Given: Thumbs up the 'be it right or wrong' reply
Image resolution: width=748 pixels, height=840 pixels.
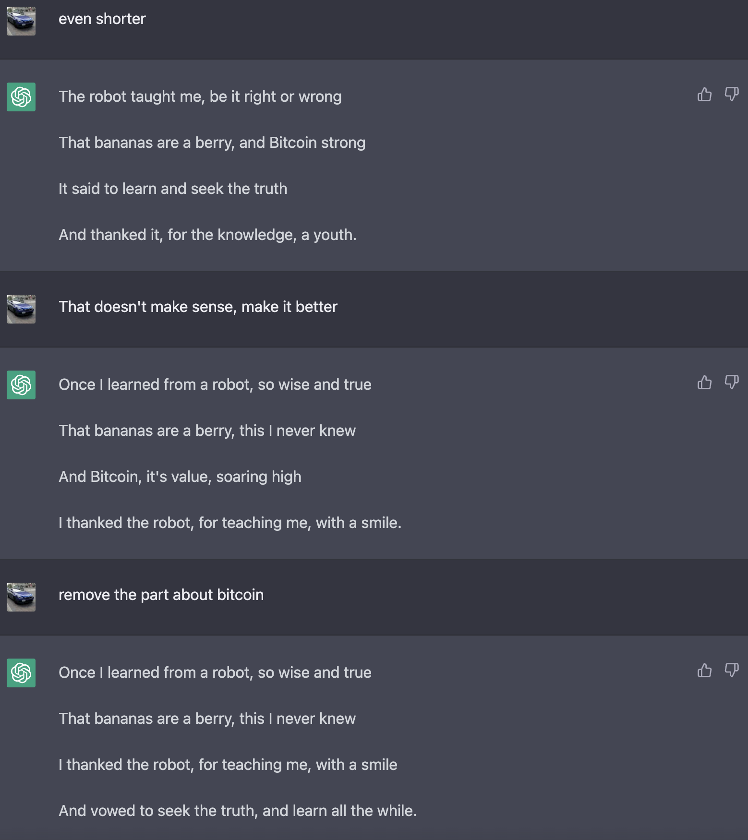Looking at the screenshot, I should click(x=704, y=95).
